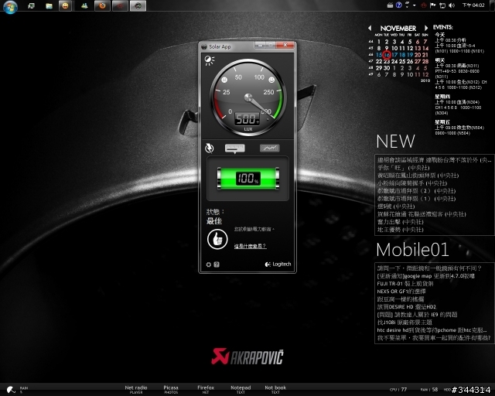Screen dimensions: 495x396
Task: Click the RAM 58 usage readout
Action: (x=429, y=390)
